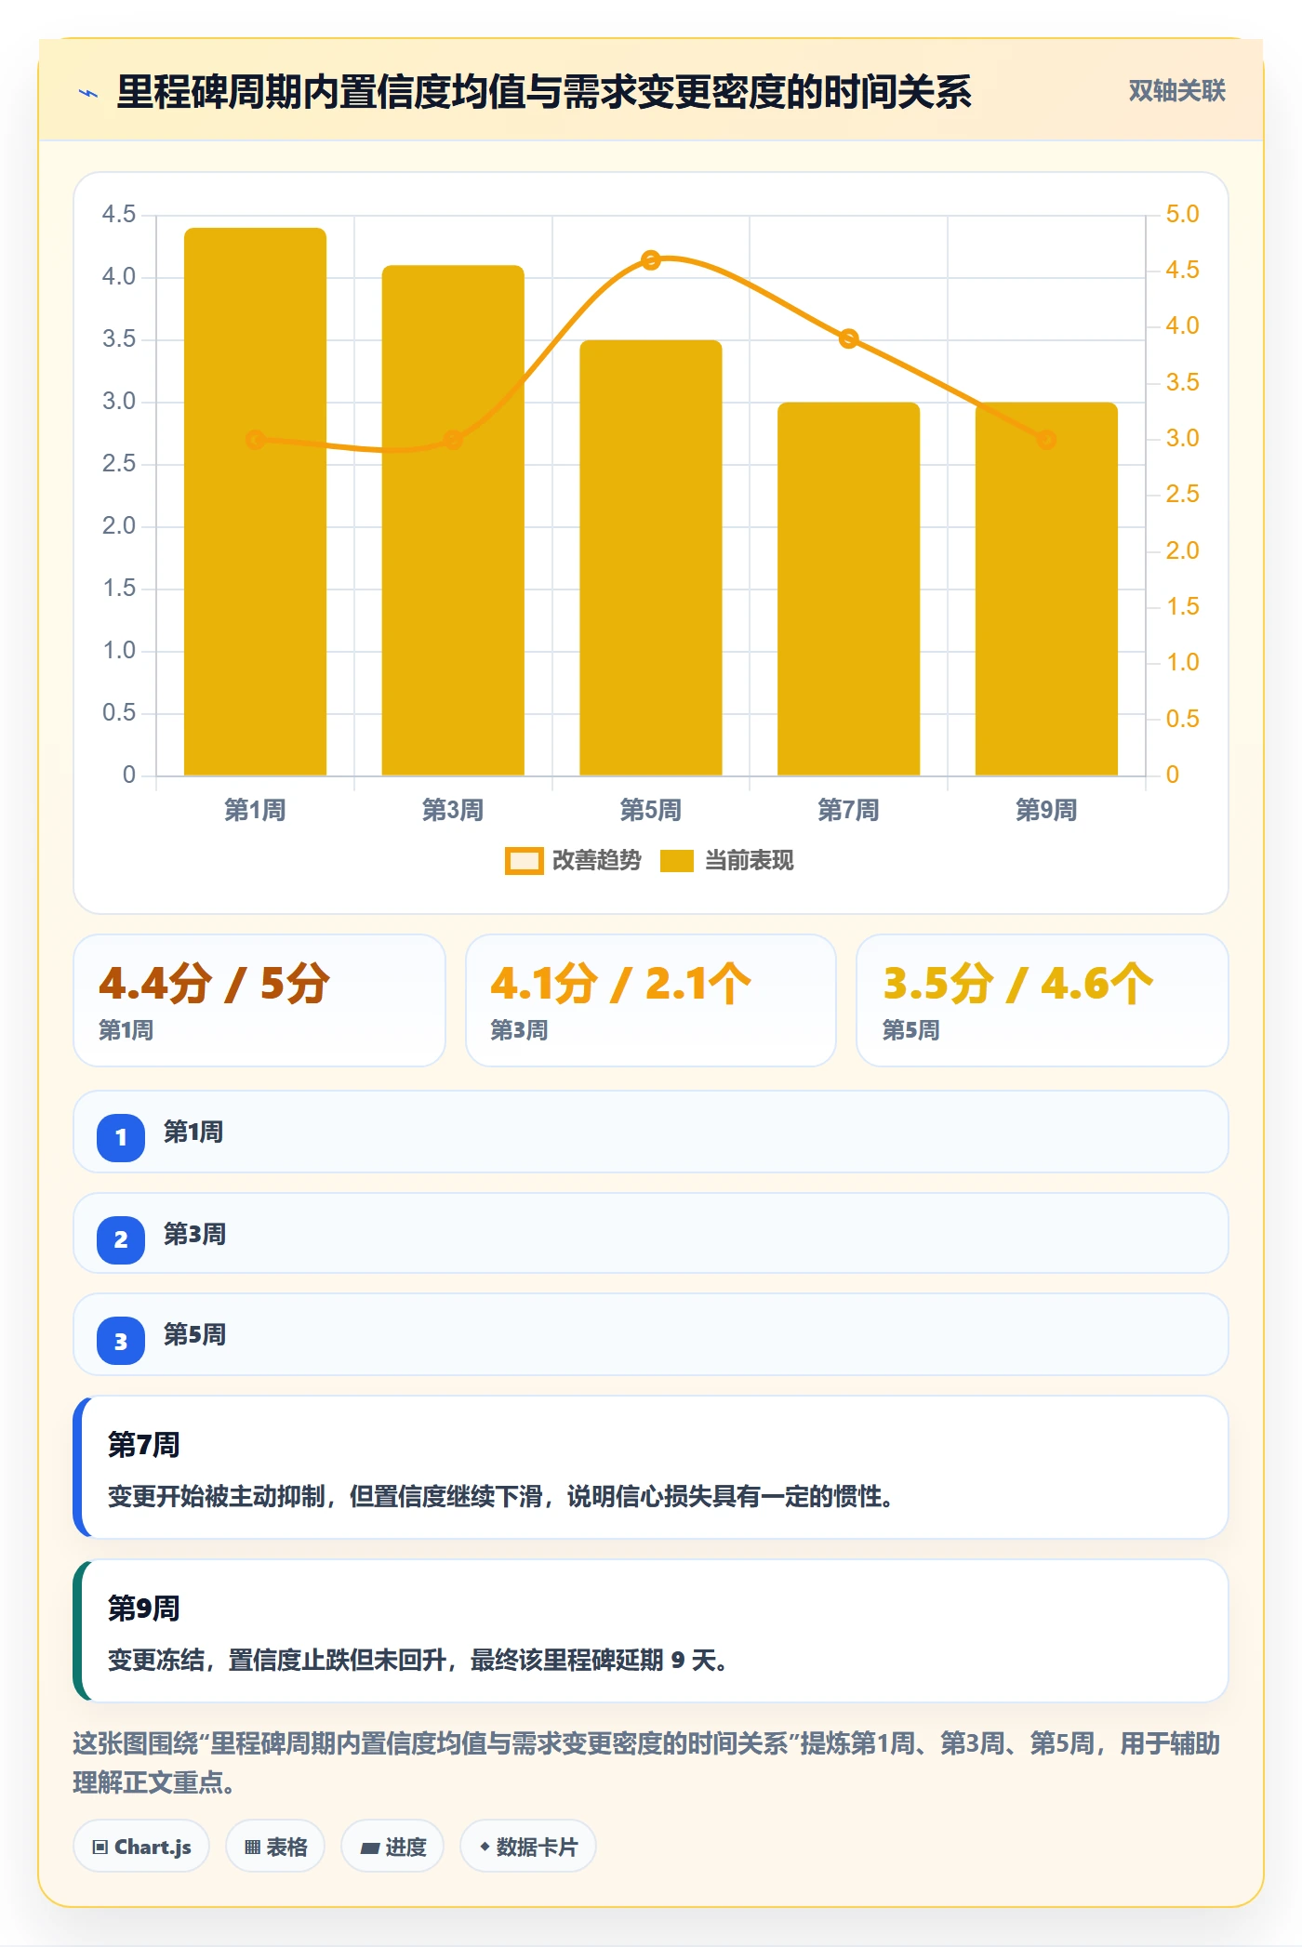This screenshot has width=1302, height=1947.
Task: Click the 当前表现 legend label
Action: (x=749, y=861)
